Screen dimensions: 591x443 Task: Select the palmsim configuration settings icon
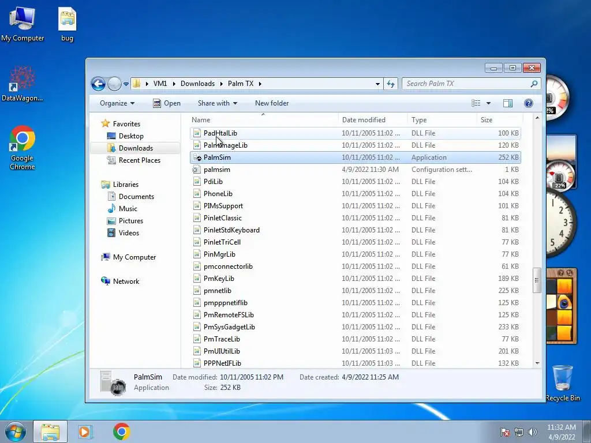pyautogui.click(x=197, y=170)
